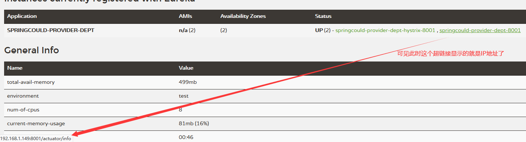Click the test environment value

[x=184, y=96]
